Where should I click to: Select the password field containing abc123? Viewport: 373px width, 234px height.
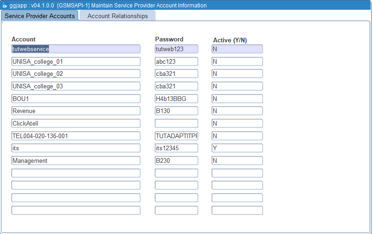[x=176, y=61]
